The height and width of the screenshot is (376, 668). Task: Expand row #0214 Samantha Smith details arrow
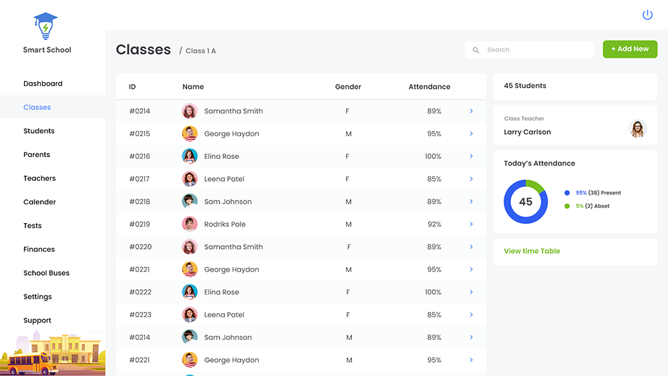tap(471, 111)
